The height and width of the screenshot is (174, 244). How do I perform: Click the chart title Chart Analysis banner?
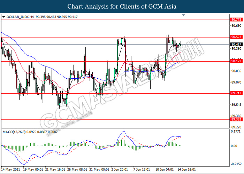coord(122,6)
